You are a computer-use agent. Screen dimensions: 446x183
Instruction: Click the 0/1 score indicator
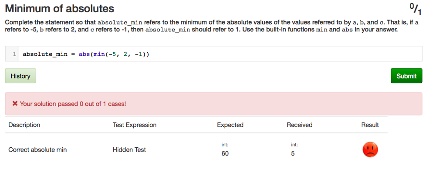pos(416,9)
